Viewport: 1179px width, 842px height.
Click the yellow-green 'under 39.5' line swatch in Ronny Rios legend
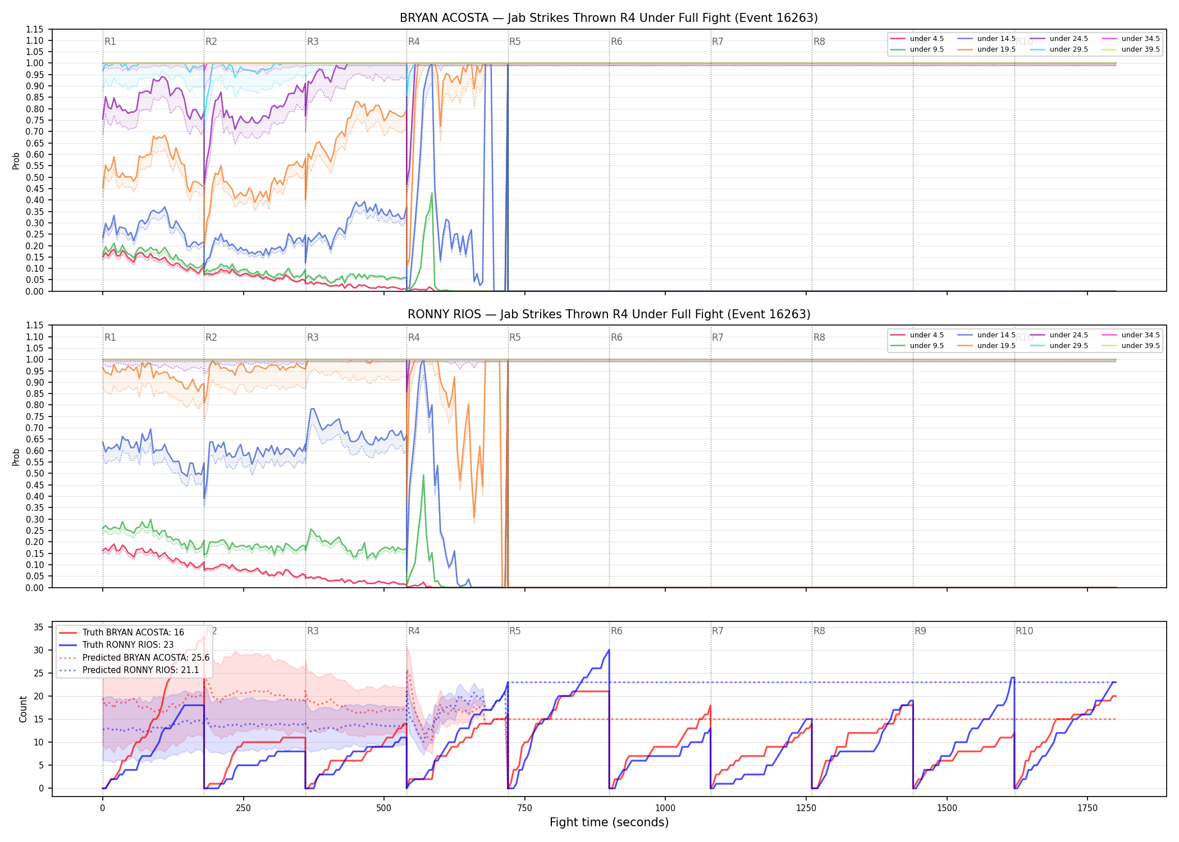point(1109,346)
